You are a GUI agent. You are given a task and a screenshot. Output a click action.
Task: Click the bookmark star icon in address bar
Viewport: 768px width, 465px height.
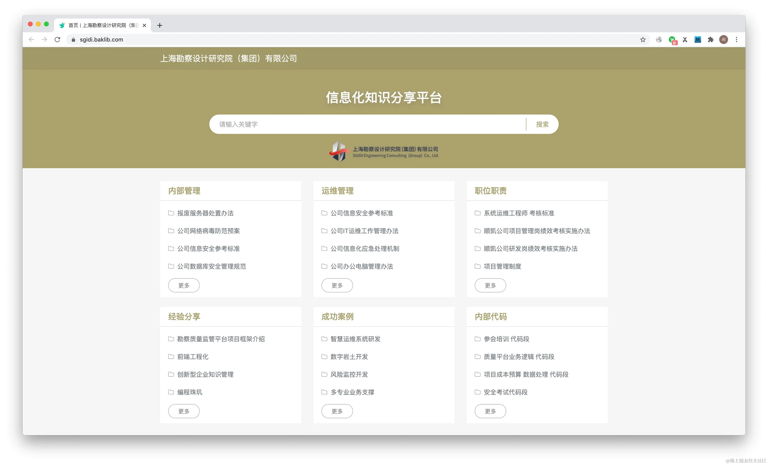pos(643,40)
